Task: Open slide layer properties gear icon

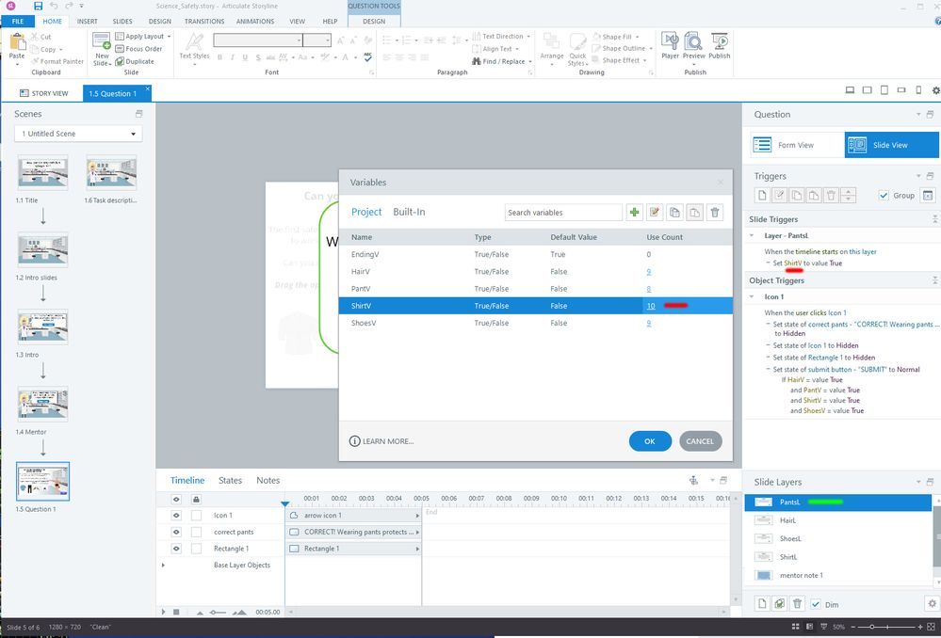Action: click(x=932, y=604)
